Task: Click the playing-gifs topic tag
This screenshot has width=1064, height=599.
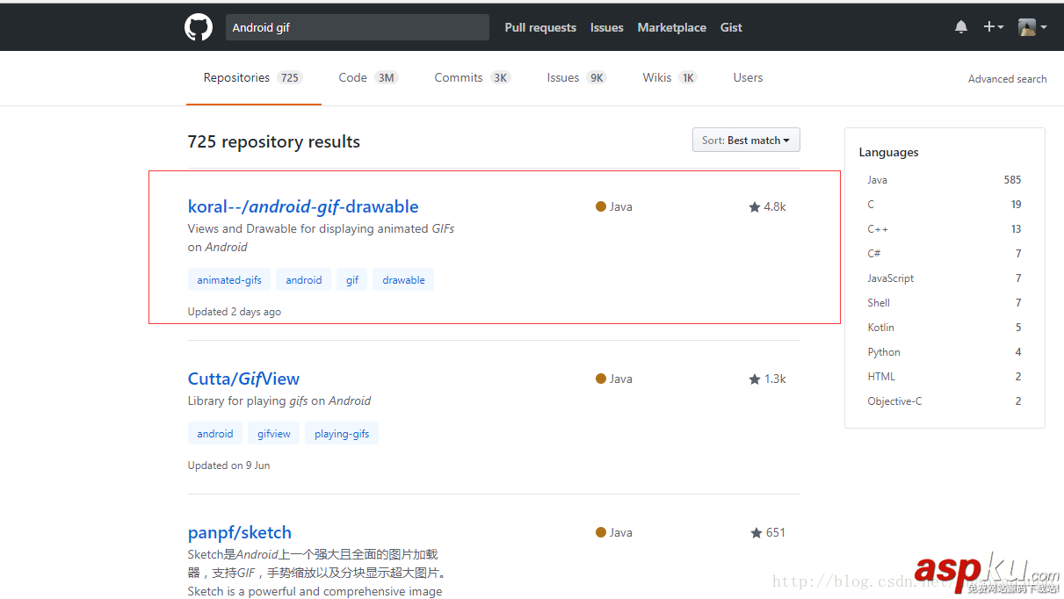Action: tap(342, 434)
